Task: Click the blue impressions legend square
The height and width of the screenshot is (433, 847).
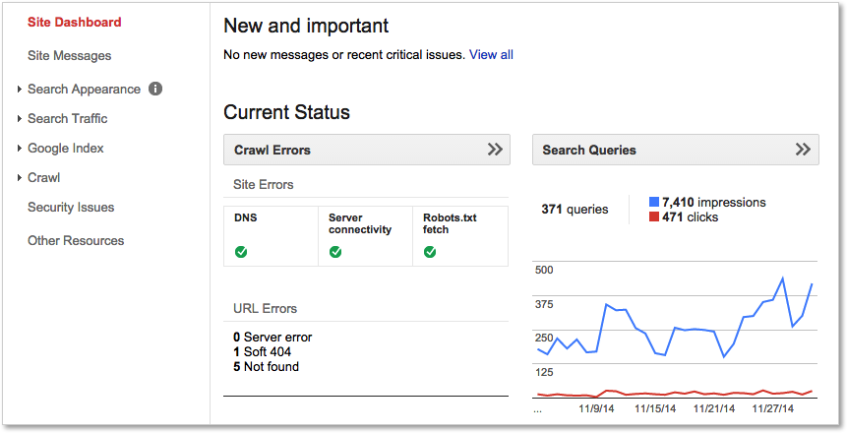Action: click(x=654, y=202)
